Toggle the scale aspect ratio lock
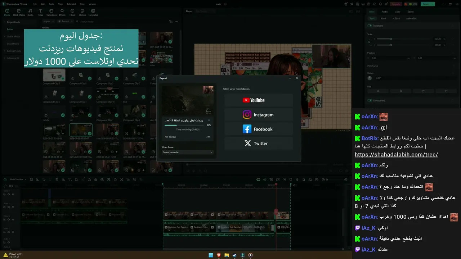The width and height of the screenshot is (461, 259). tap(369, 42)
